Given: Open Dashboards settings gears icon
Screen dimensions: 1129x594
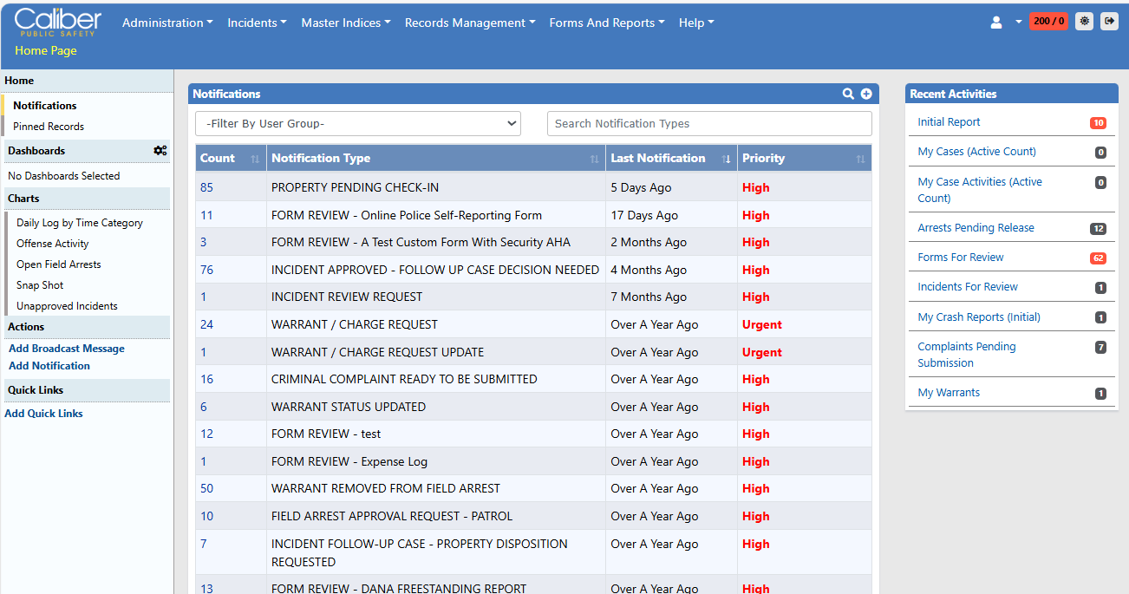Looking at the screenshot, I should point(160,151).
